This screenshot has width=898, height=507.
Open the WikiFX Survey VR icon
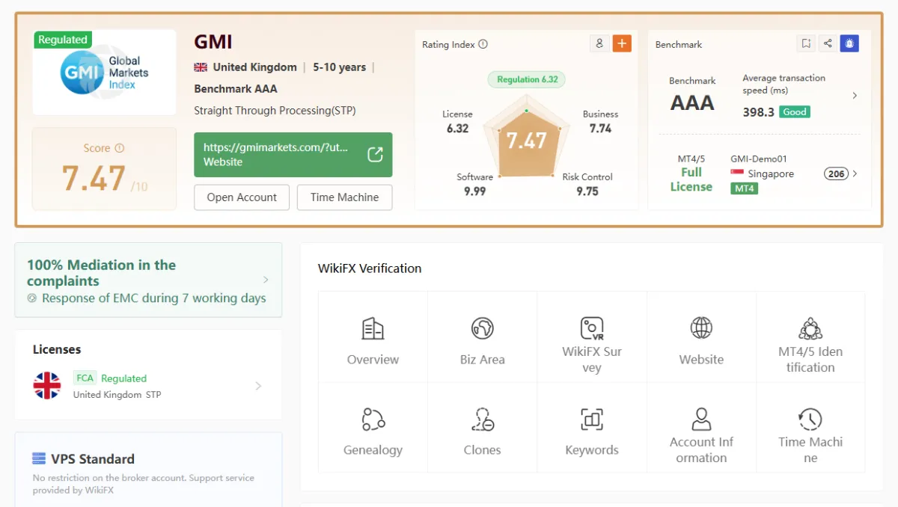[592, 328]
